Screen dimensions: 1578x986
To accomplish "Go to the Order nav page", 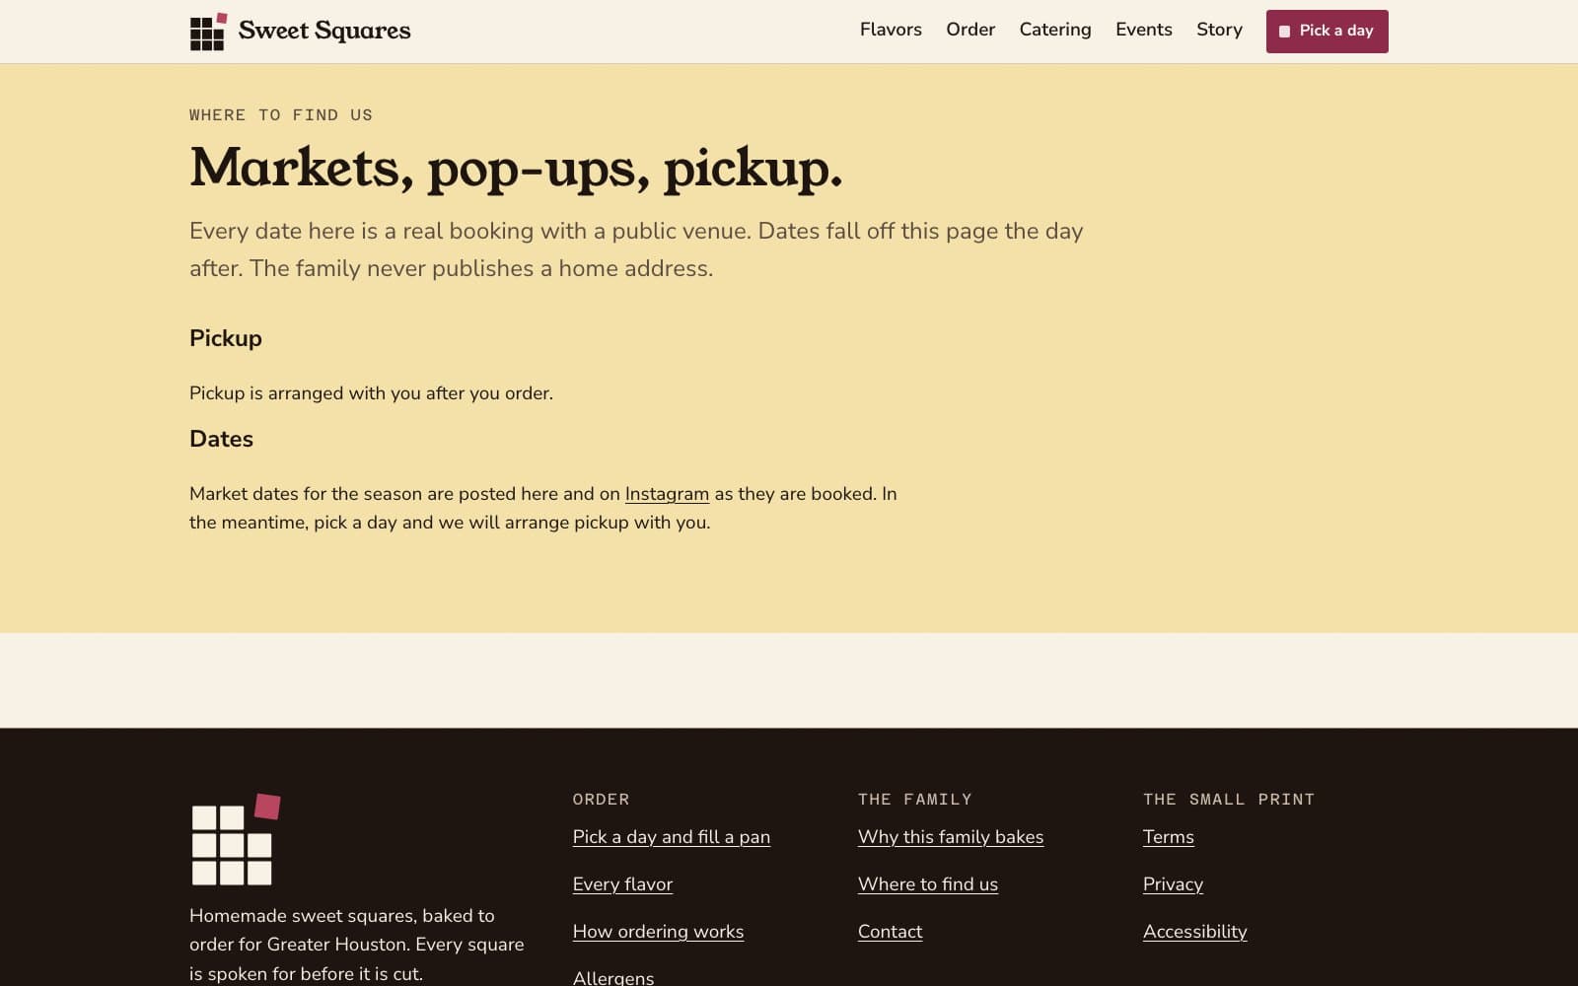I will pos(970,30).
